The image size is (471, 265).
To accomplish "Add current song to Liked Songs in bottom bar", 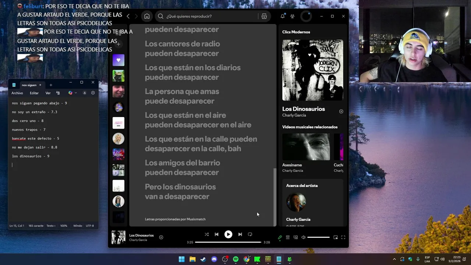I will click(161, 237).
